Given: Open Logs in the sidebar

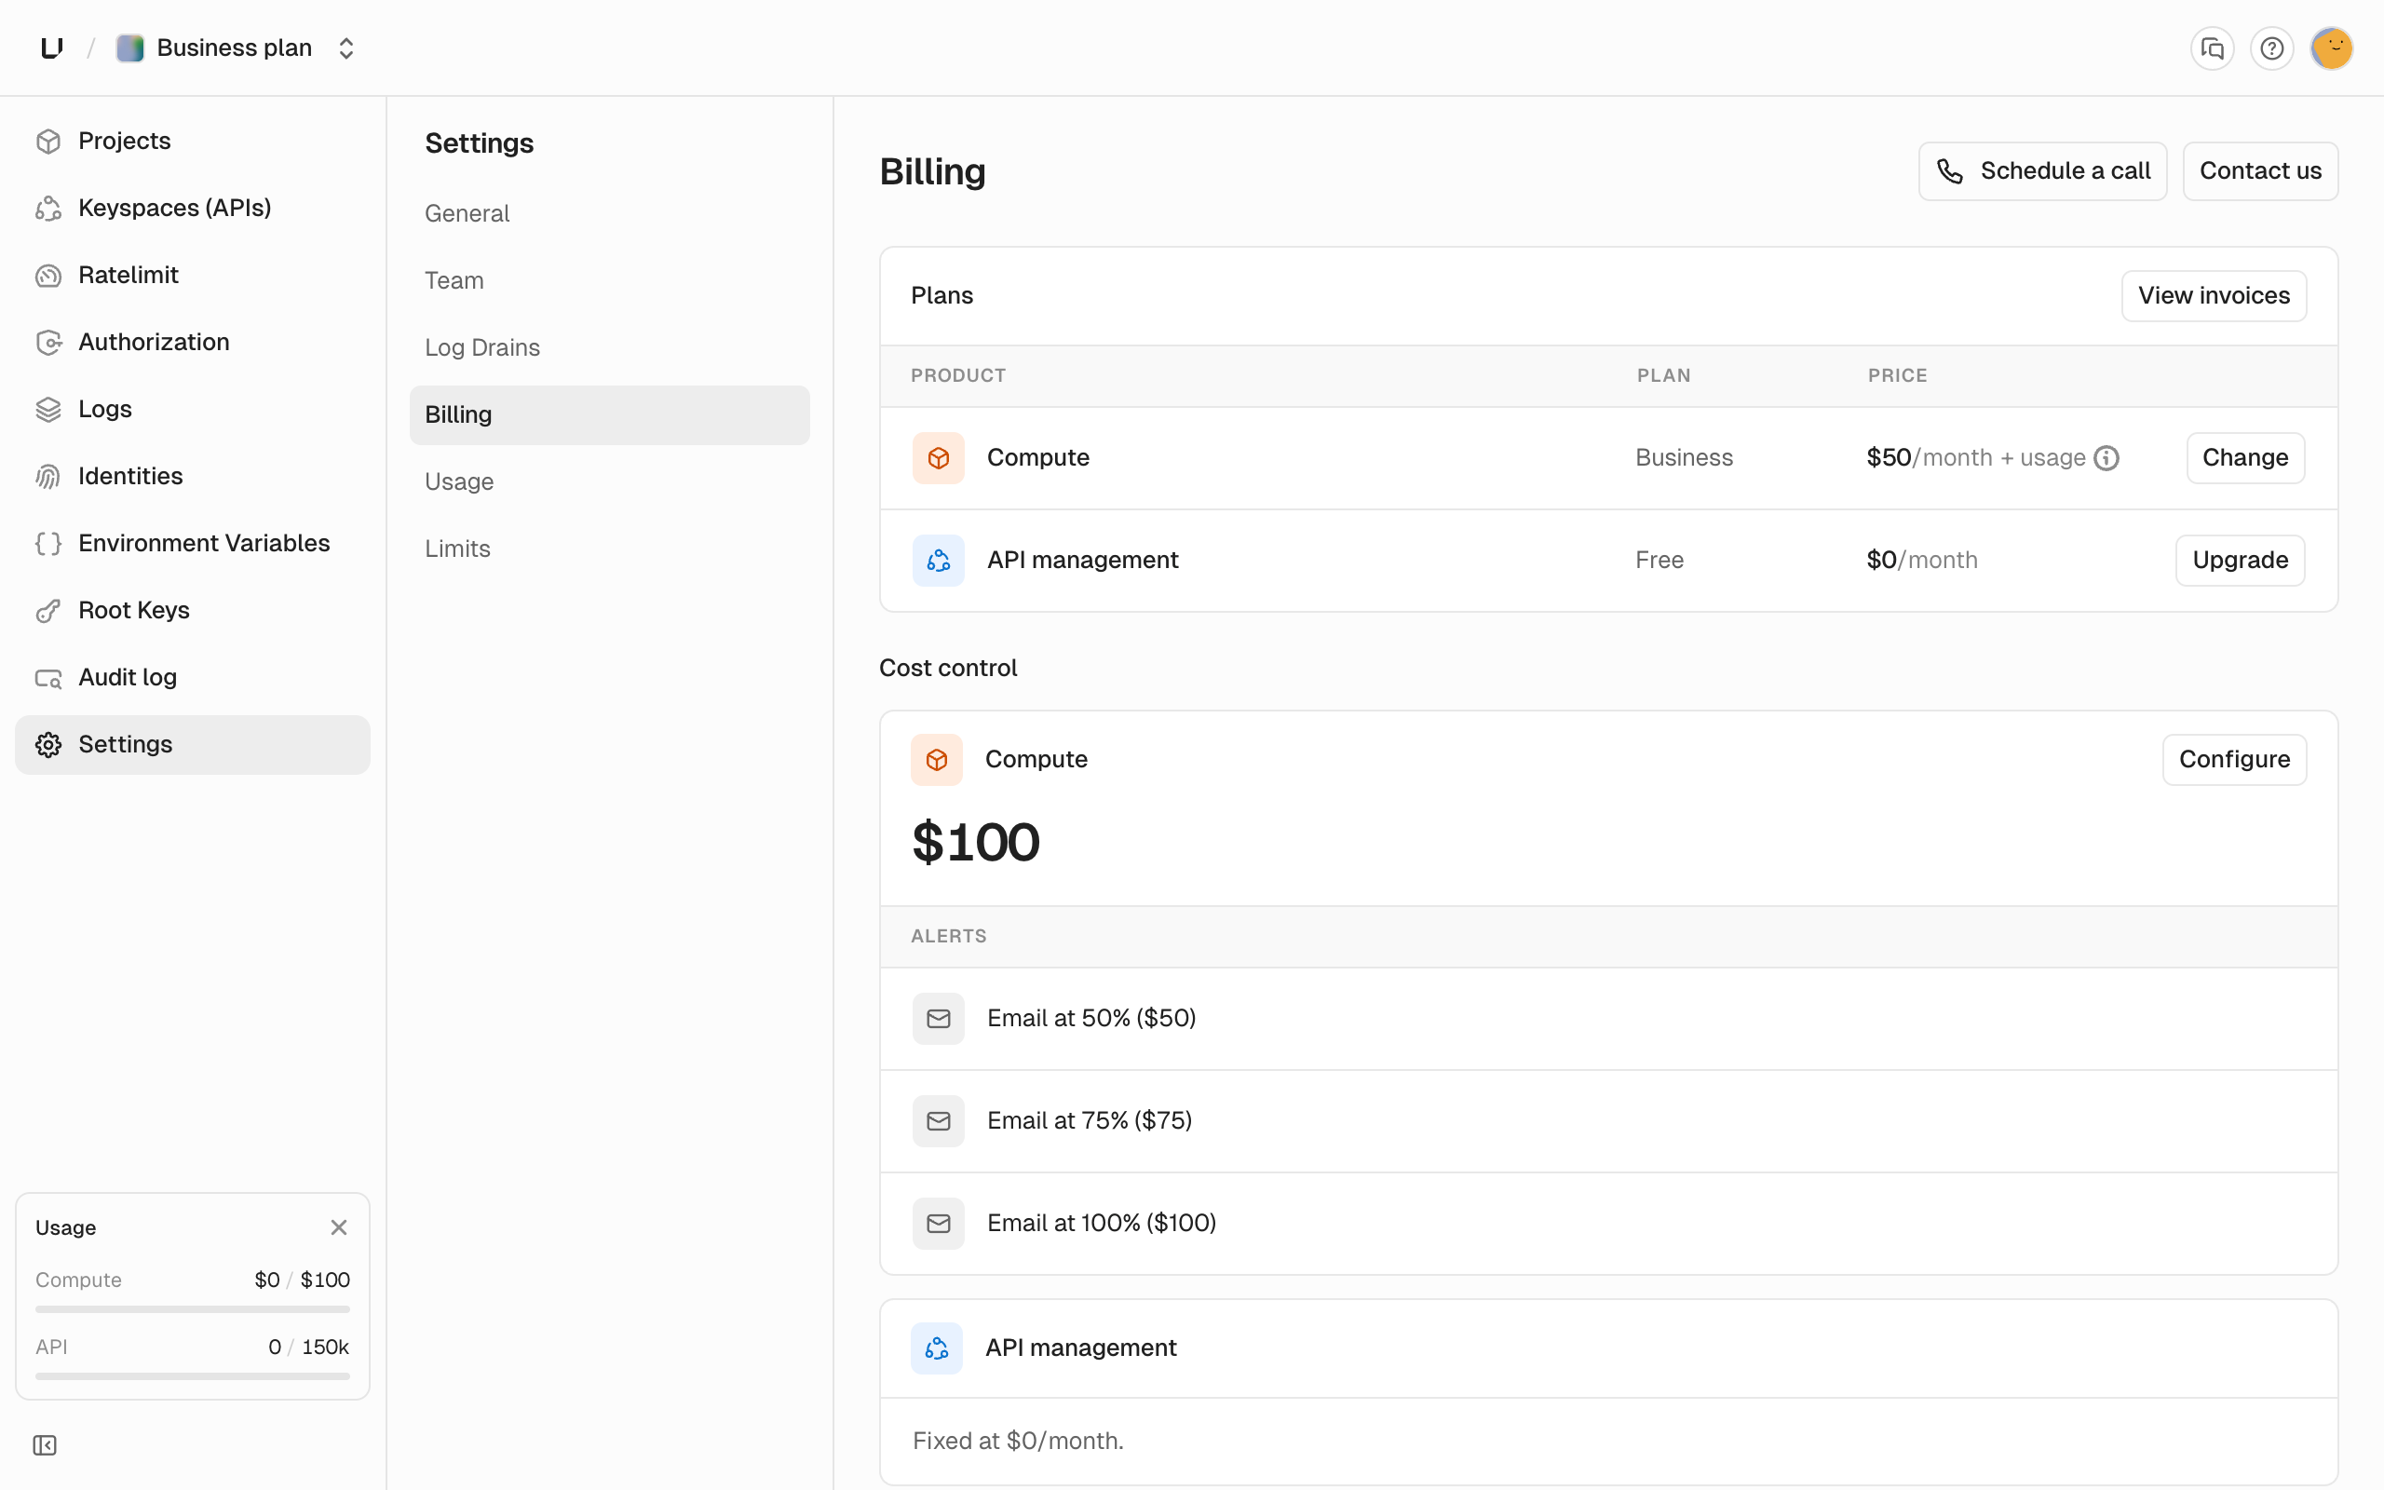Looking at the screenshot, I should pos(193,409).
